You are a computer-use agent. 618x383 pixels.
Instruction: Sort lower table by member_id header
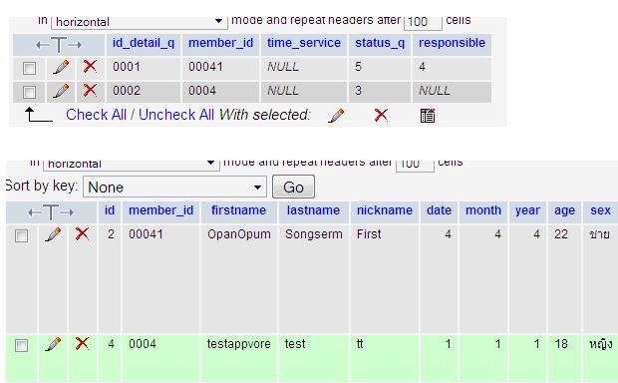pyautogui.click(x=161, y=210)
